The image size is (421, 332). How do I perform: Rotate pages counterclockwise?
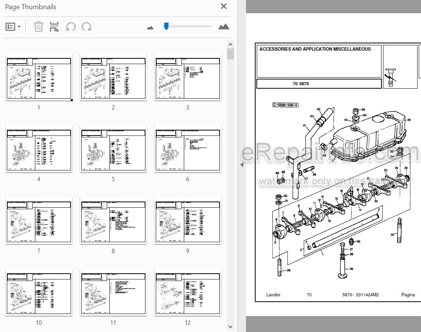(x=71, y=26)
